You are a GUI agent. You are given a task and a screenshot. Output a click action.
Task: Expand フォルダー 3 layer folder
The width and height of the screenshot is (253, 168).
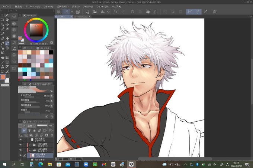click(30, 145)
